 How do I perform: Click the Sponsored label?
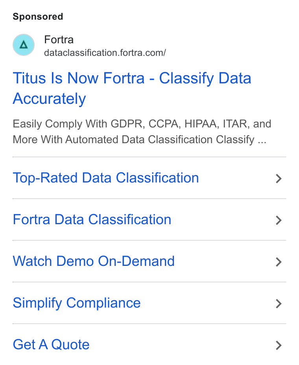[x=38, y=17]
